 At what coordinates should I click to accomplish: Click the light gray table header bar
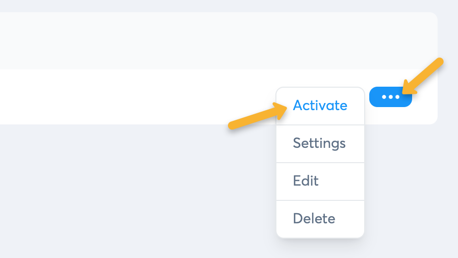[204, 41]
